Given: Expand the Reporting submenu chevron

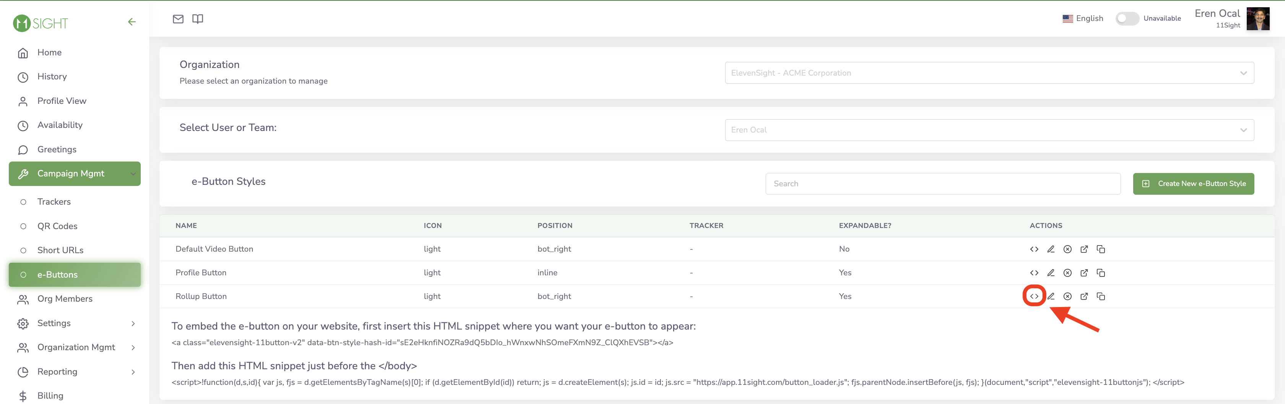Looking at the screenshot, I should coord(133,372).
